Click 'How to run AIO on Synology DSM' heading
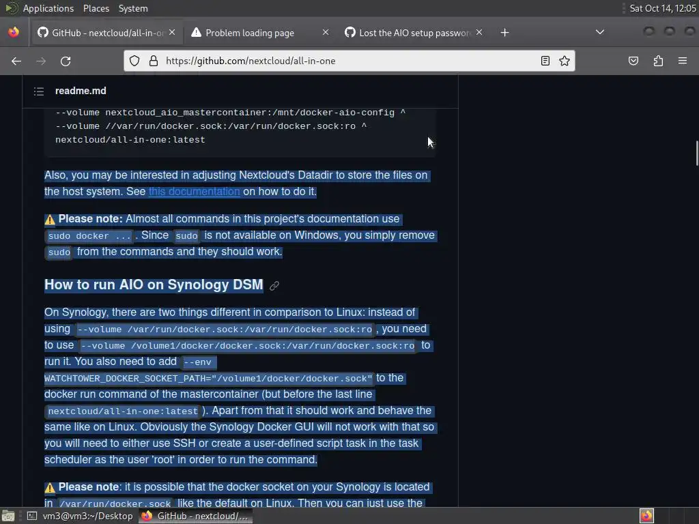699x524 pixels. coord(154,285)
